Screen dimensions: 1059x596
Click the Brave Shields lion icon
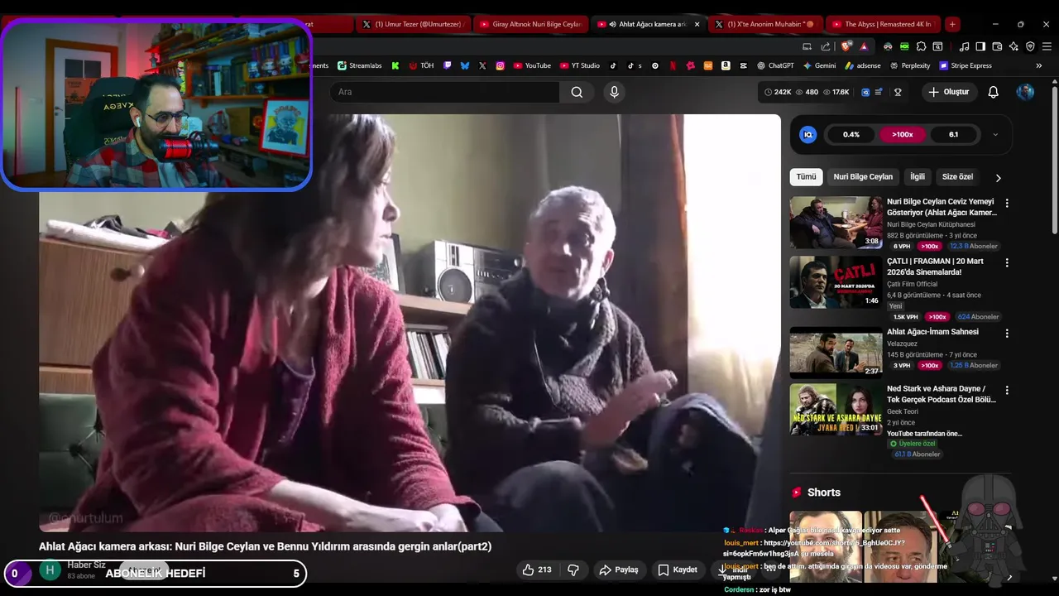pyautogui.click(x=845, y=47)
